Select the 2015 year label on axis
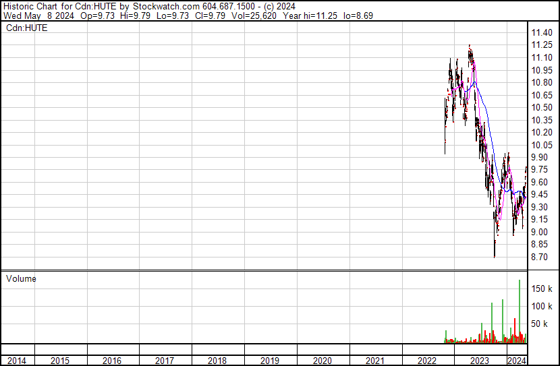The image size is (560, 366). click(x=60, y=361)
